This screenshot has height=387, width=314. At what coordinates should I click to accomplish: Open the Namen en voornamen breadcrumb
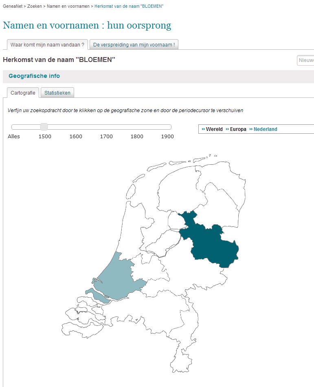pyautogui.click(x=68, y=6)
